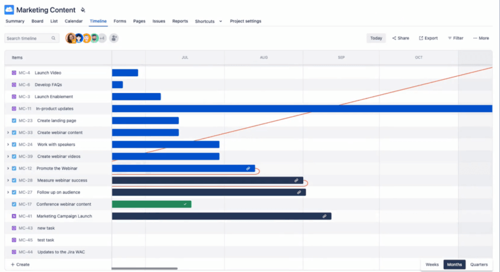Open the Summary tab

tap(15, 21)
